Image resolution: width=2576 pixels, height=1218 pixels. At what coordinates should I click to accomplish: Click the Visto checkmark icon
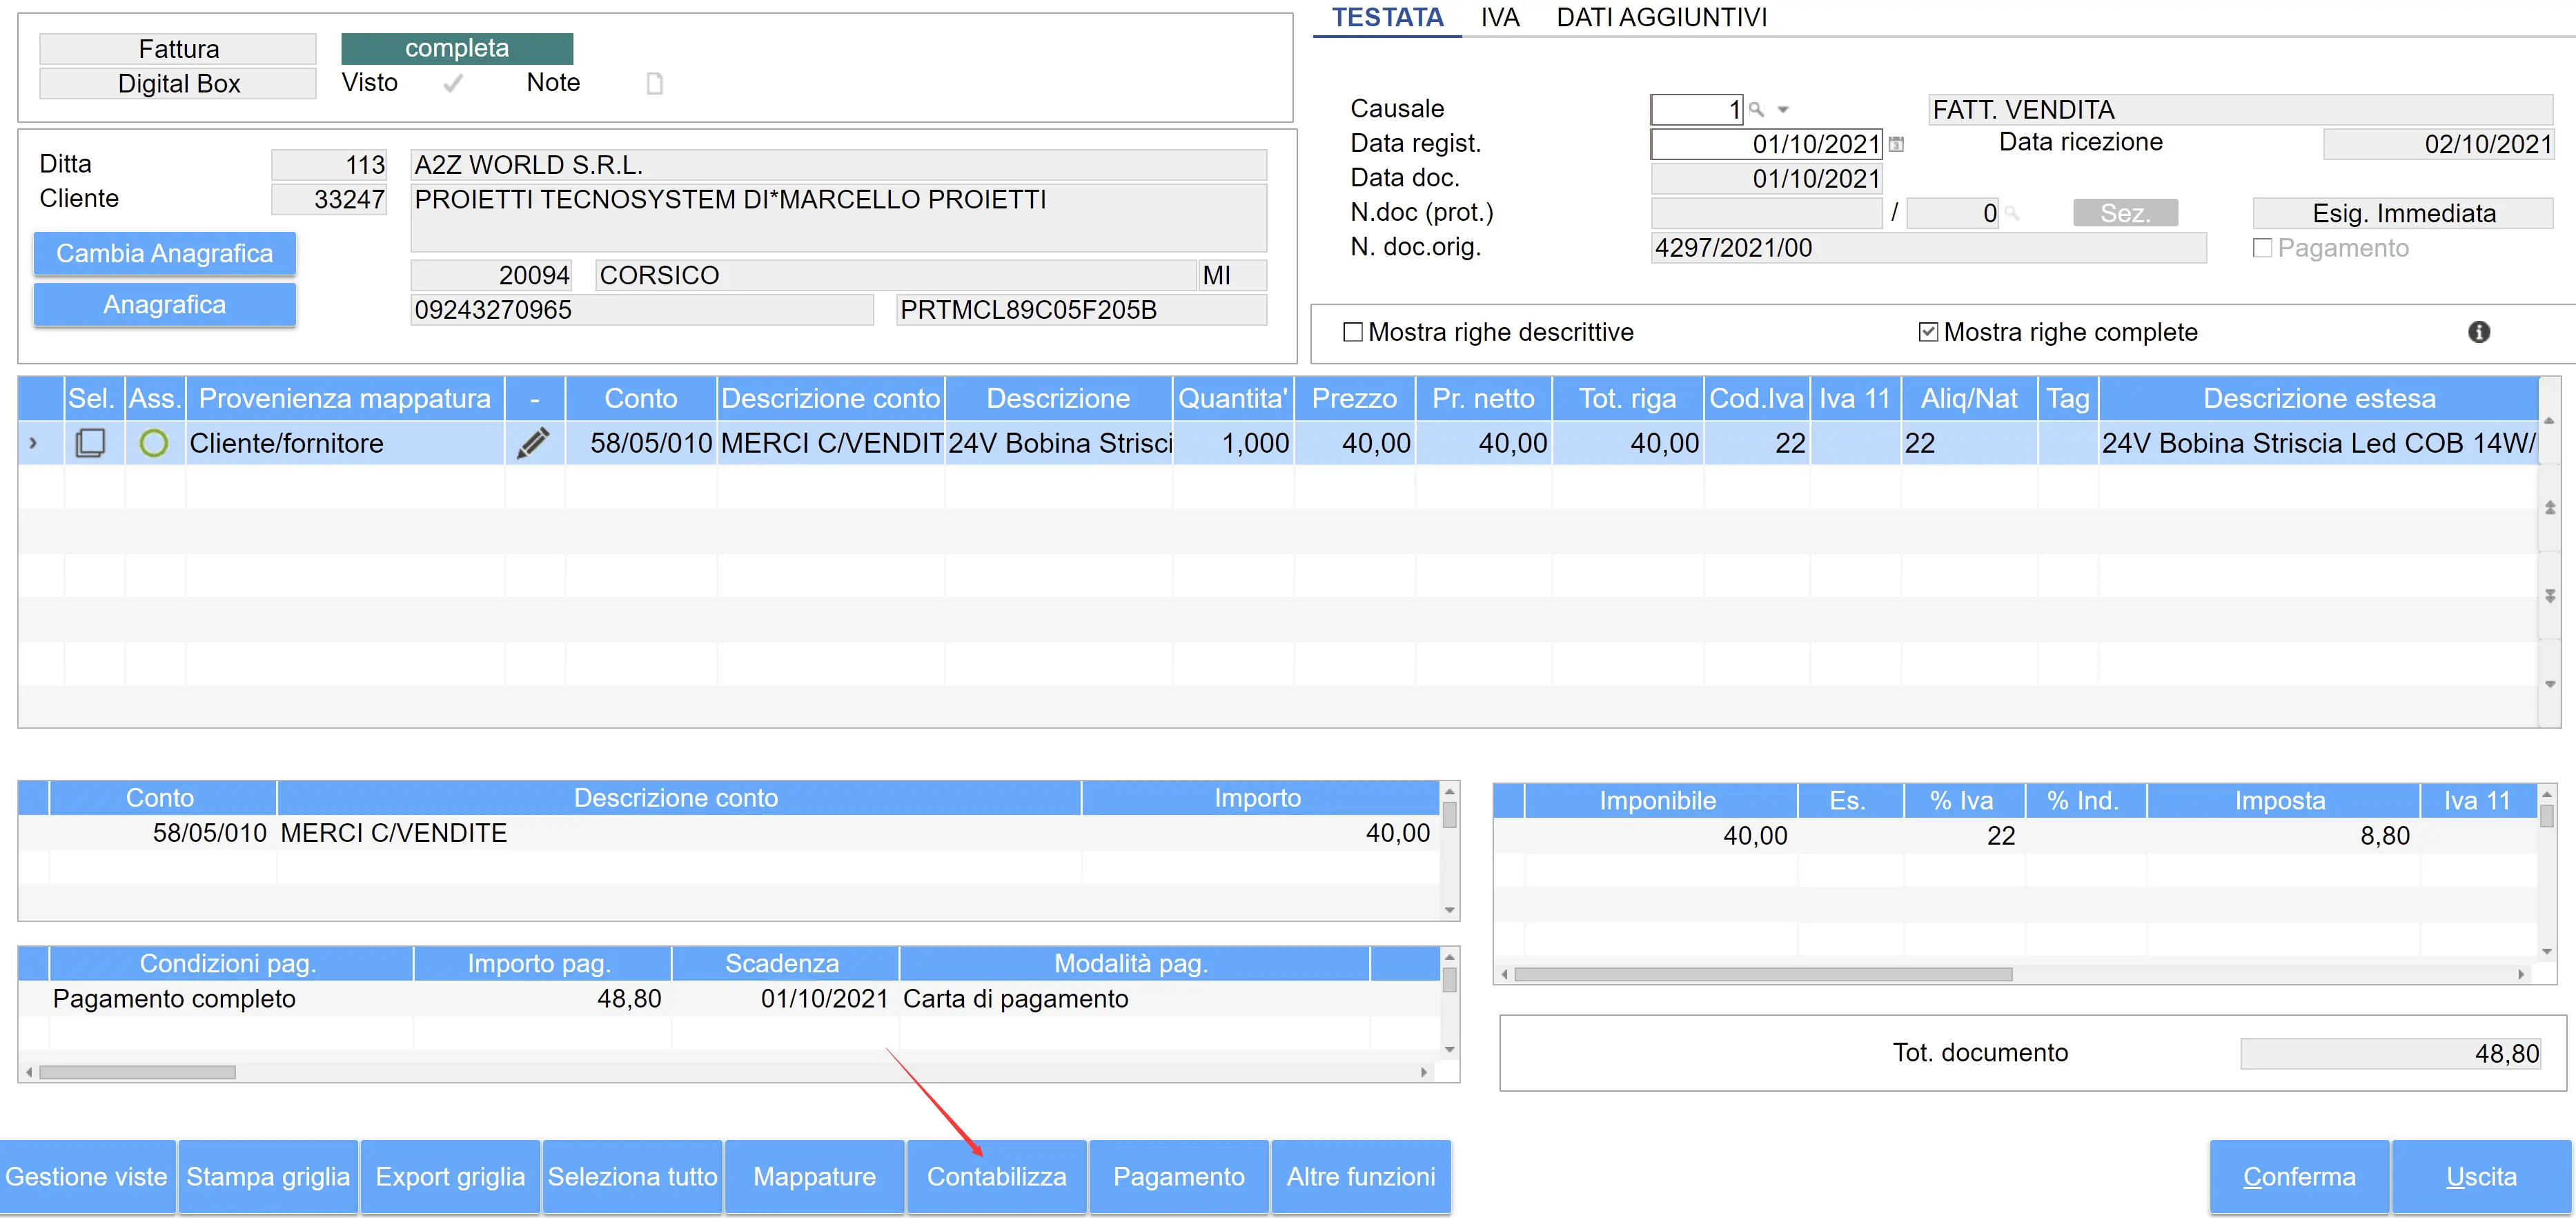[453, 83]
